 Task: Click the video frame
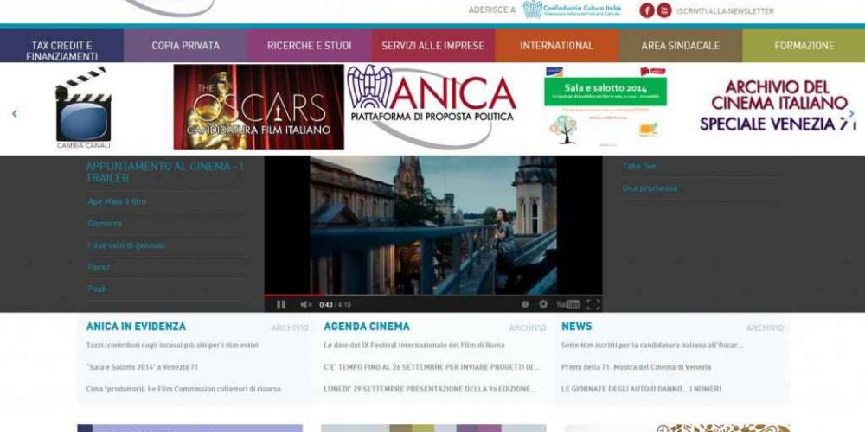pos(433,225)
